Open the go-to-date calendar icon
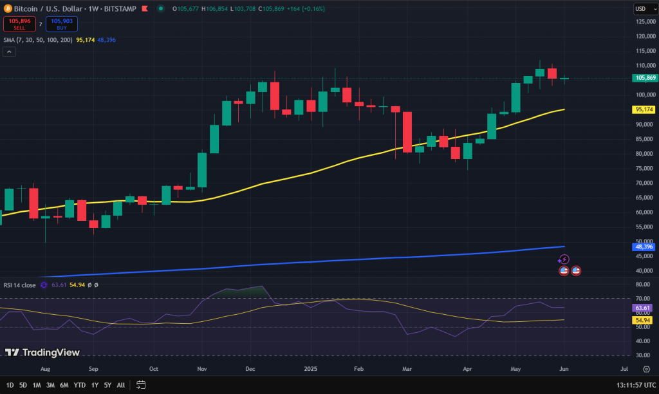The height and width of the screenshot is (394, 659). tap(141, 385)
